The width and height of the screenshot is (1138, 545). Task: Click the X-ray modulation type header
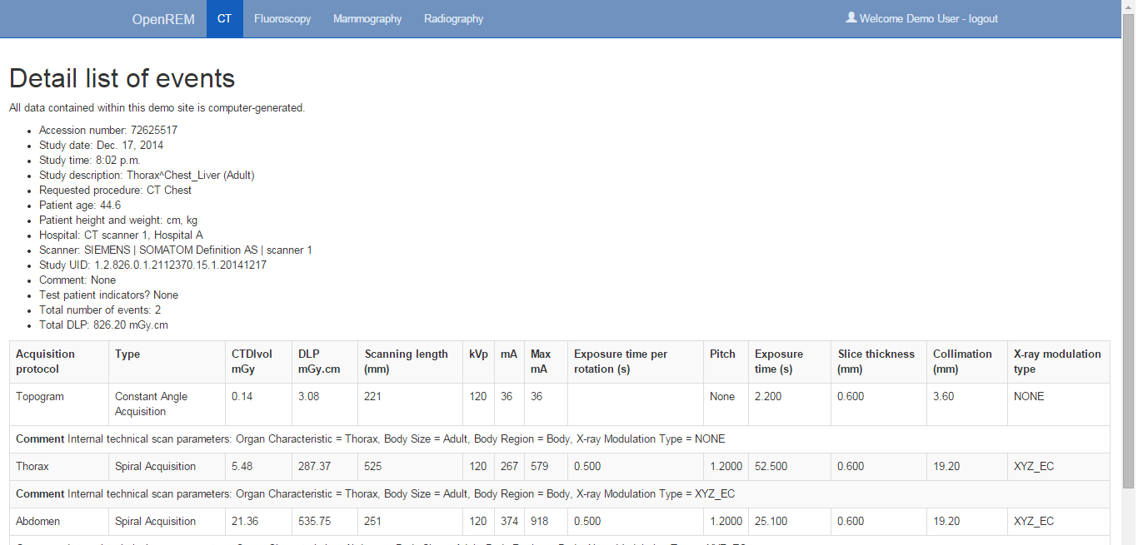tap(1056, 361)
